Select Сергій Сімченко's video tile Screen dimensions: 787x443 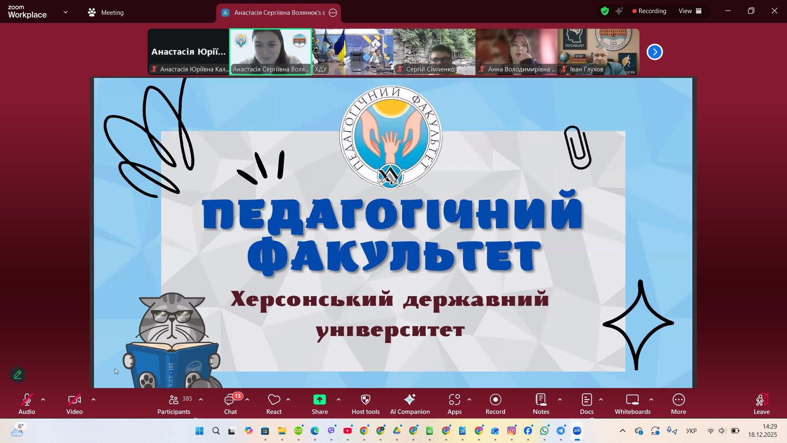(434, 52)
